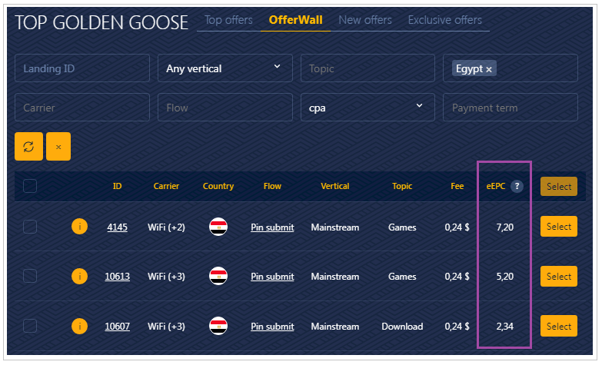Screen dimensions: 602x365
Task: Focus the Payment term field
Action: click(511, 108)
